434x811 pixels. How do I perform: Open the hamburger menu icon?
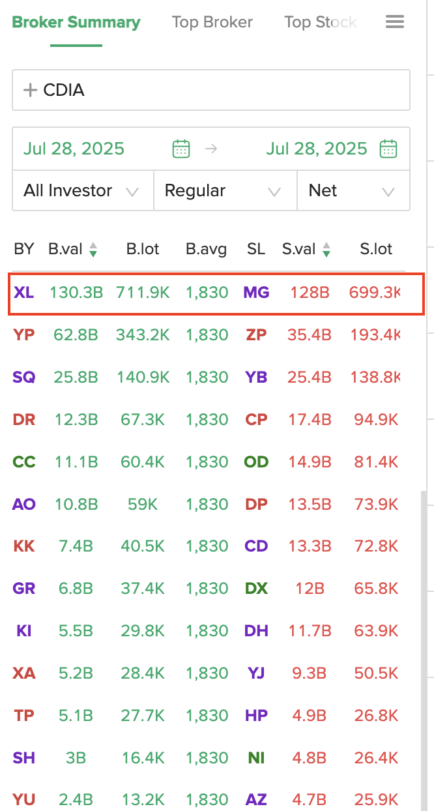(395, 22)
